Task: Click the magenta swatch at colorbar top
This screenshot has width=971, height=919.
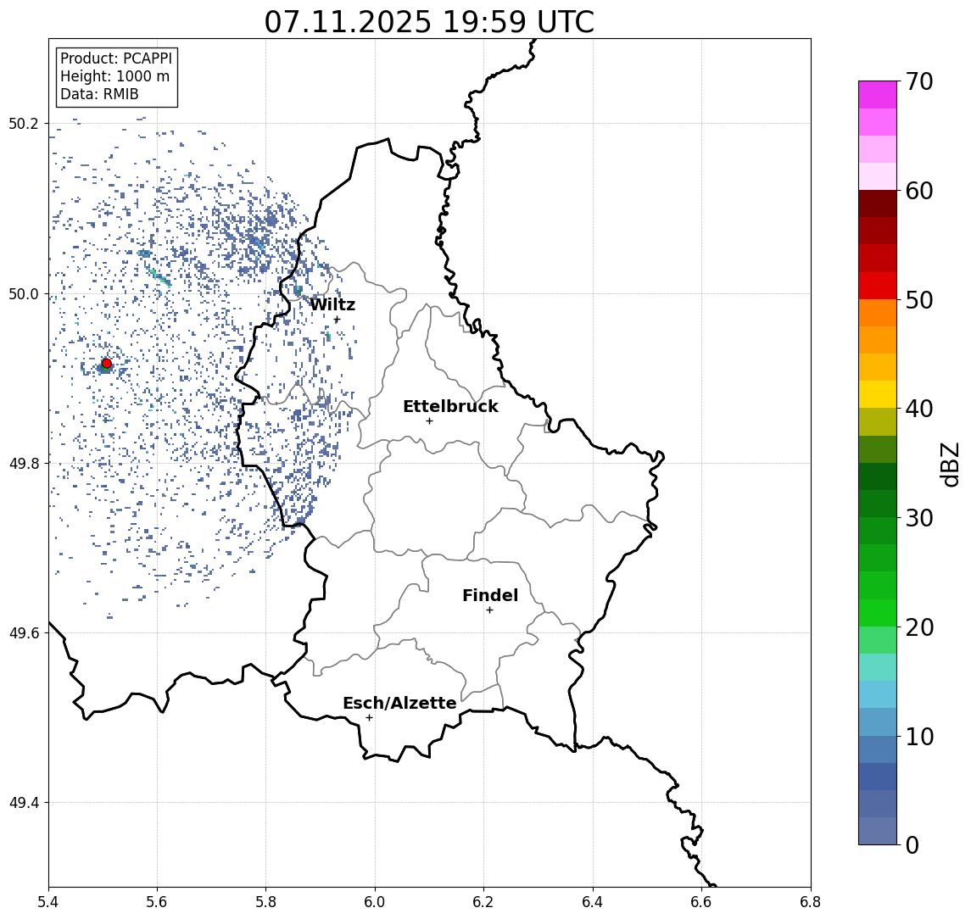Action: pyautogui.click(x=878, y=95)
